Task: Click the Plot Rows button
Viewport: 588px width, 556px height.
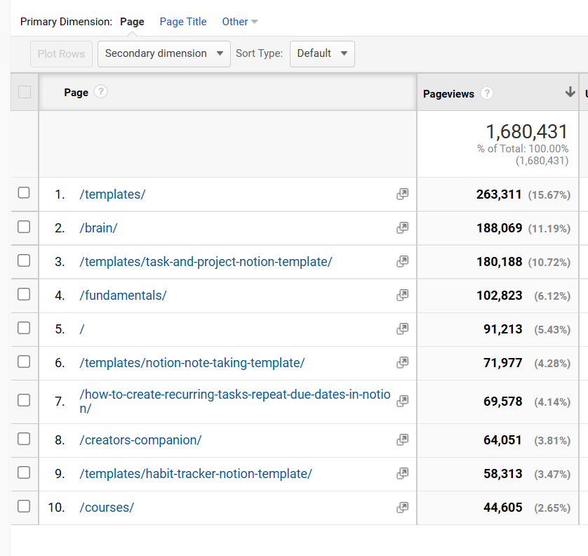Action: 61,53
